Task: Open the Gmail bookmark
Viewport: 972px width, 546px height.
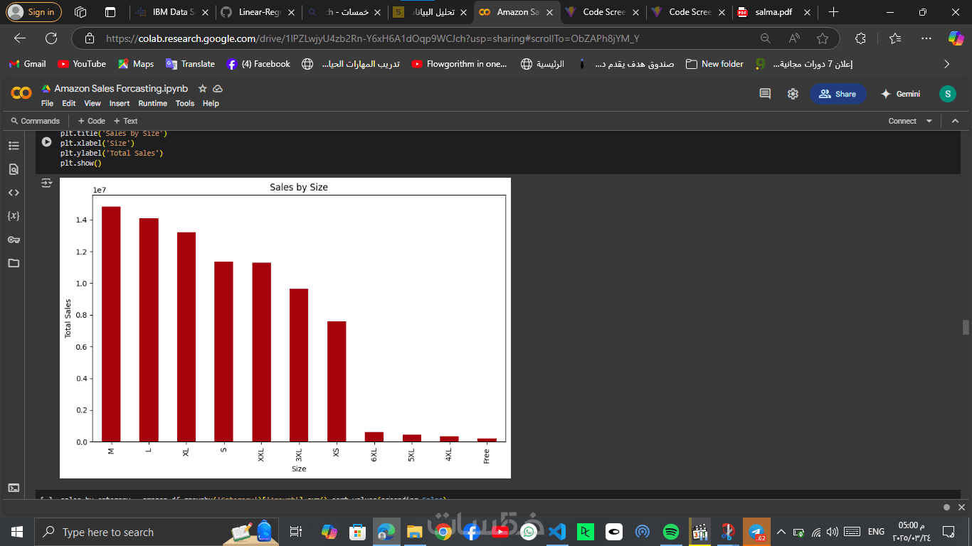Action: pos(27,64)
